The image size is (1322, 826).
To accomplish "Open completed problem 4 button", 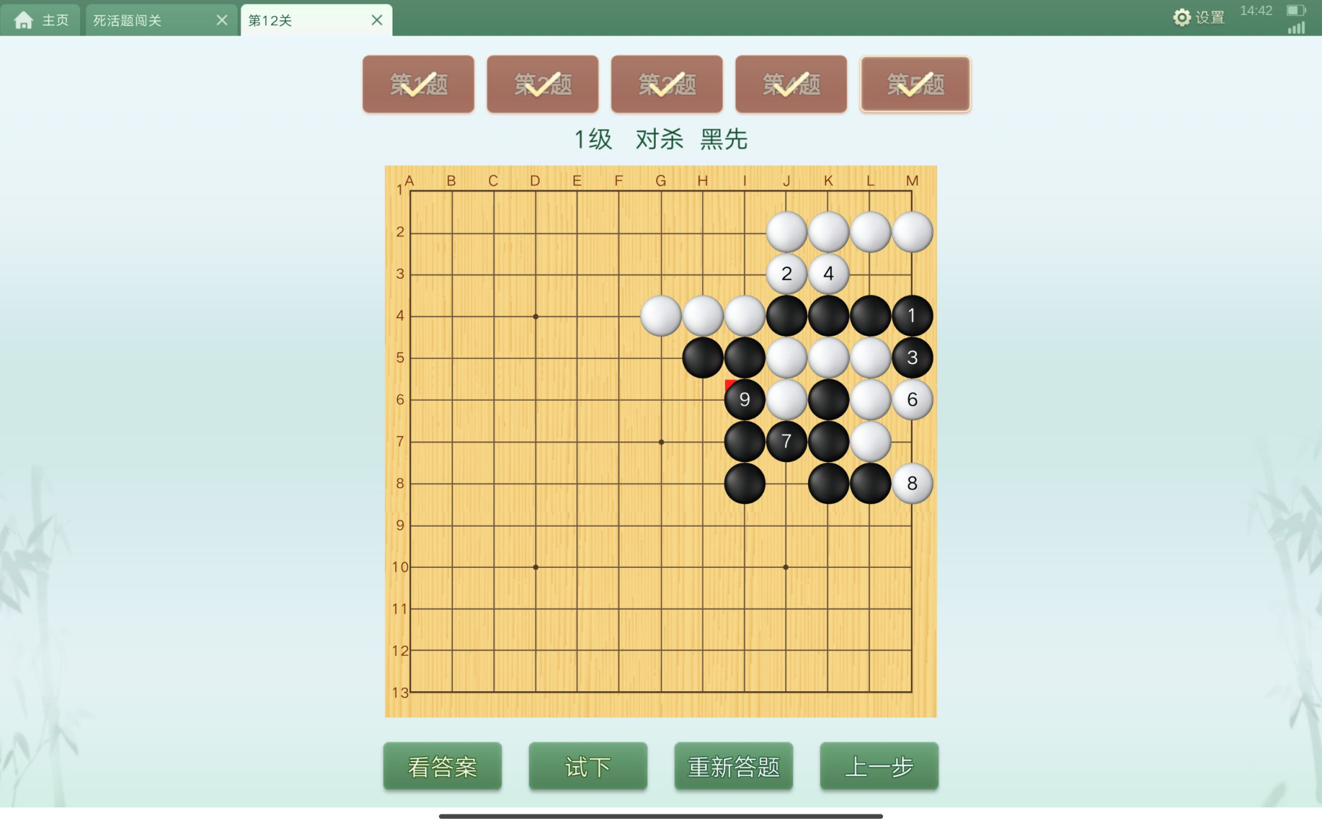I will tap(791, 84).
